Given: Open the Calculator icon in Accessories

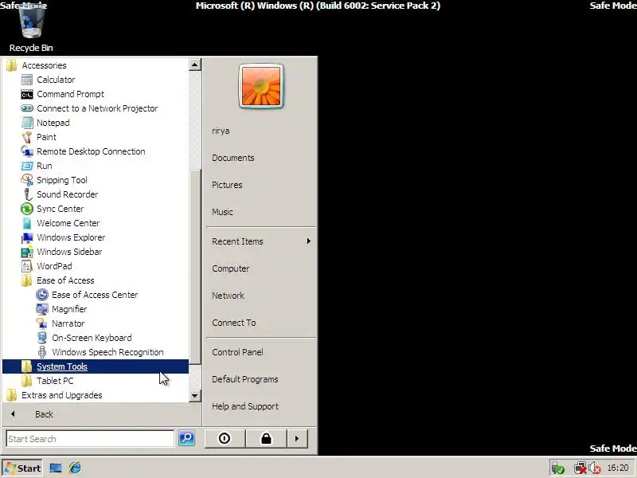Looking at the screenshot, I should [x=27, y=80].
